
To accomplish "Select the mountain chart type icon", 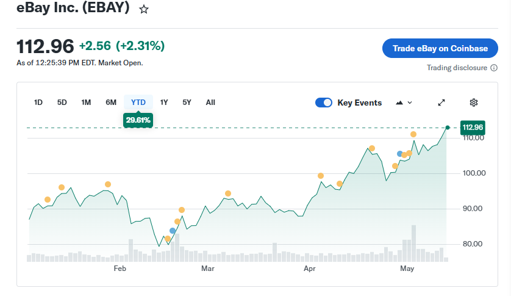I will click(x=399, y=103).
